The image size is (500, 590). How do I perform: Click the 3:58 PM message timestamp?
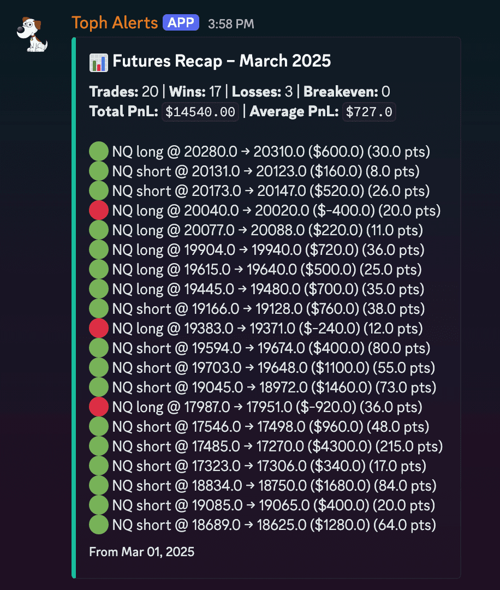click(x=231, y=24)
